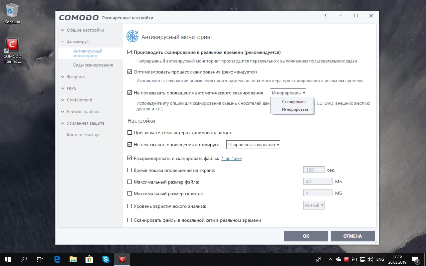Disable real-time scanning checkbox
Viewport: 426px width, 266px height.
coord(130,52)
